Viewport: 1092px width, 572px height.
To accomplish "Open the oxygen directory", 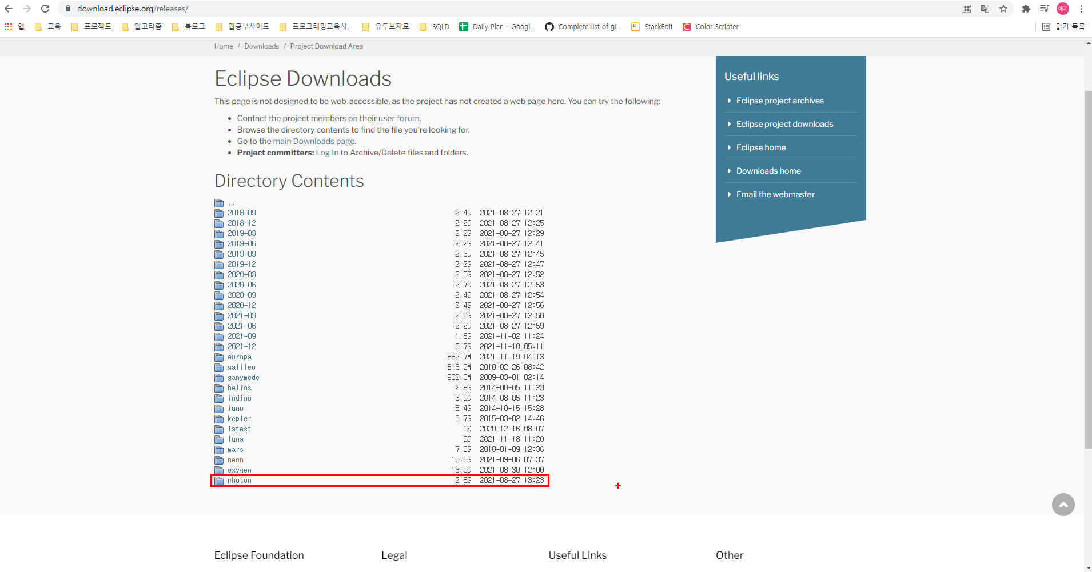I will (x=240, y=470).
